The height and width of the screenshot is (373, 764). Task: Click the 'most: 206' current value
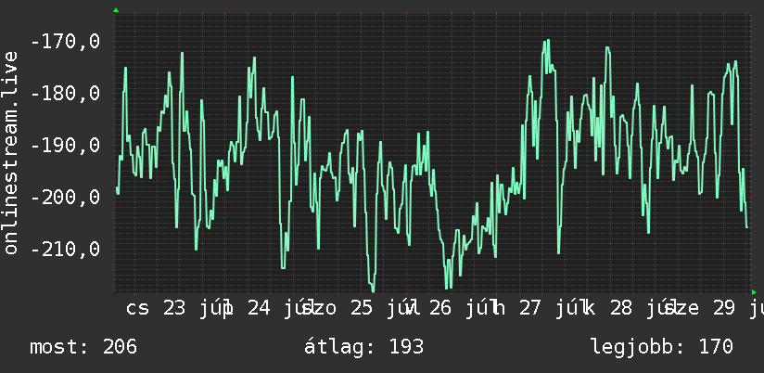83,347
